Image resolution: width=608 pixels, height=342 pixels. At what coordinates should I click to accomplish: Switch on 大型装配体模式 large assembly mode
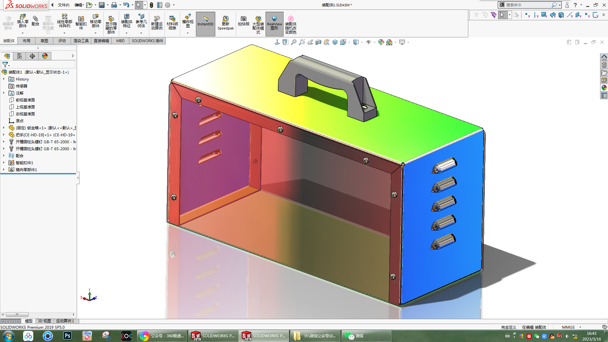[258, 24]
